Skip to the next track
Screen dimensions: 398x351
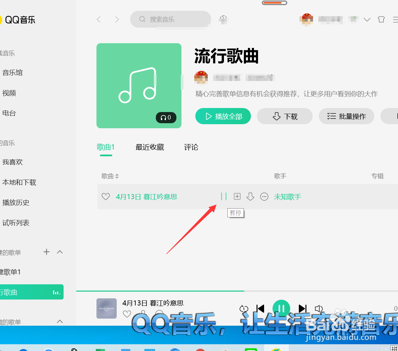pos(302,308)
